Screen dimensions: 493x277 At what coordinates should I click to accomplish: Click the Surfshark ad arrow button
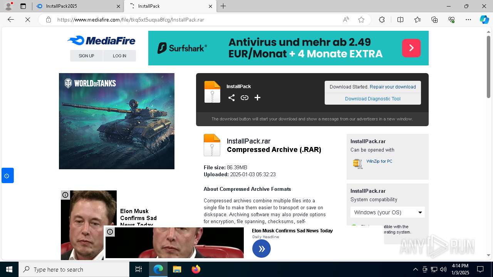(x=411, y=48)
